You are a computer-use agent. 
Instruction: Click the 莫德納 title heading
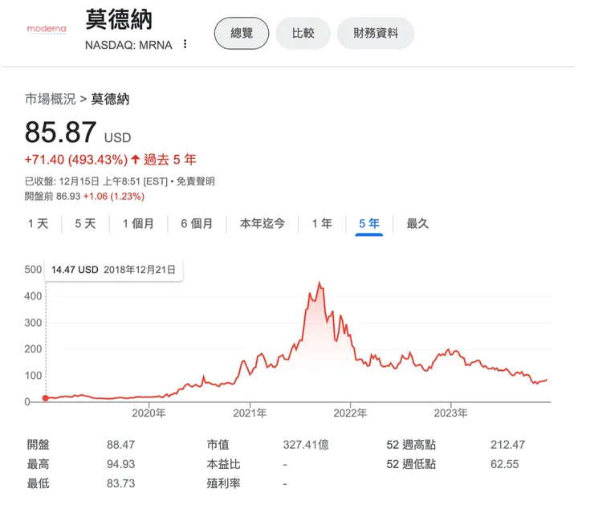tap(119, 20)
